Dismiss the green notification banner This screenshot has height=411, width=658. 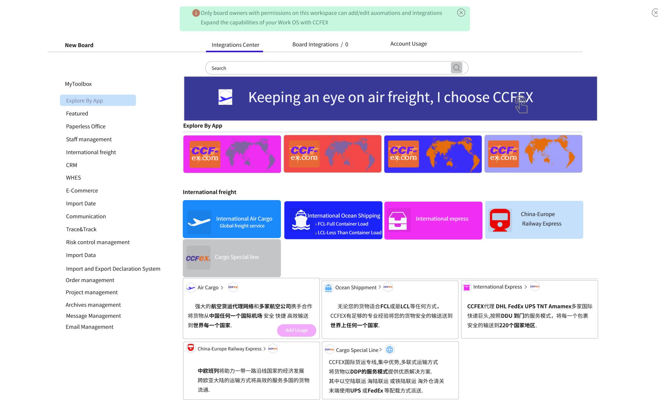point(461,13)
